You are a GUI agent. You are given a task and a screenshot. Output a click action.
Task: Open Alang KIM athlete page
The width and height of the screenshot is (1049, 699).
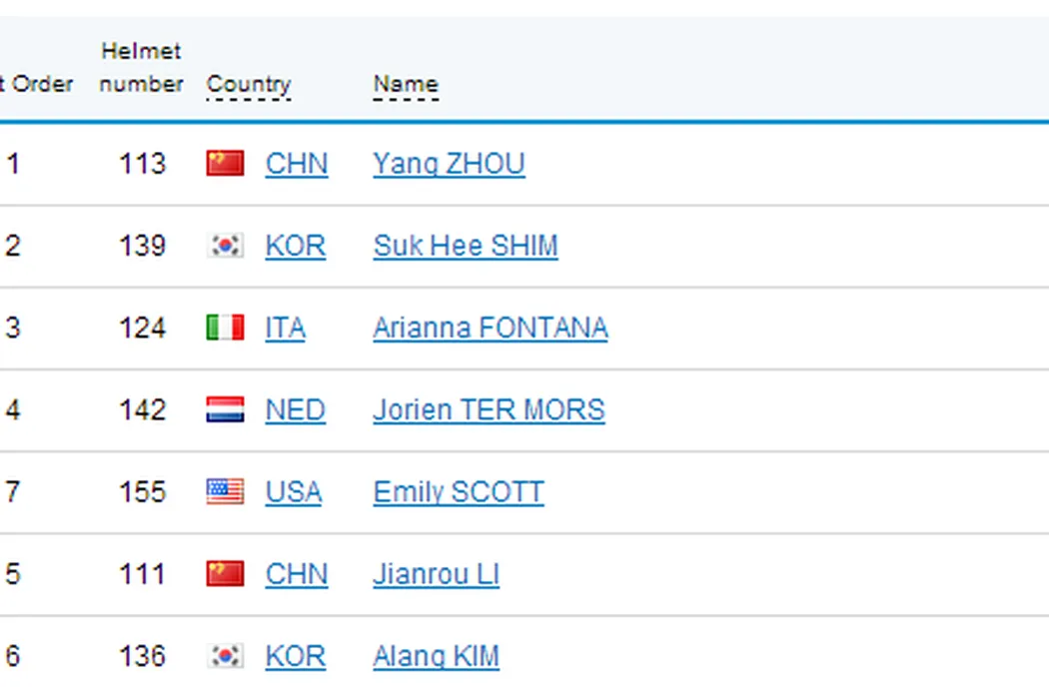pyautogui.click(x=436, y=655)
